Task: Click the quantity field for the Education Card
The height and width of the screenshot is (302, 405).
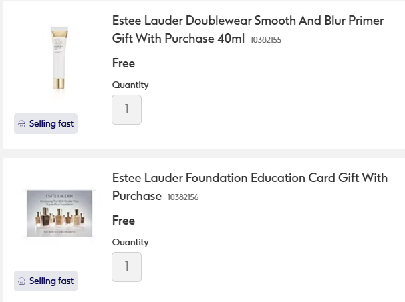Action: [126, 267]
